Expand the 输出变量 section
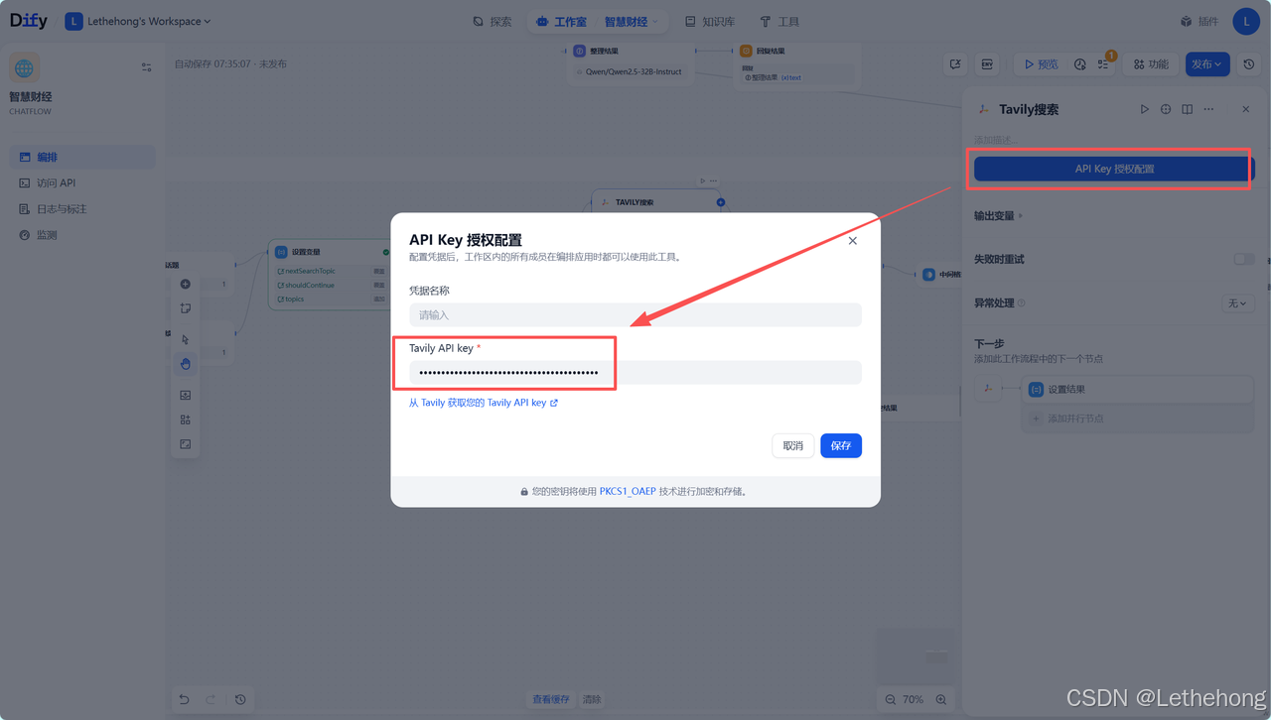The width and height of the screenshot is (1271, 720). 998,215
